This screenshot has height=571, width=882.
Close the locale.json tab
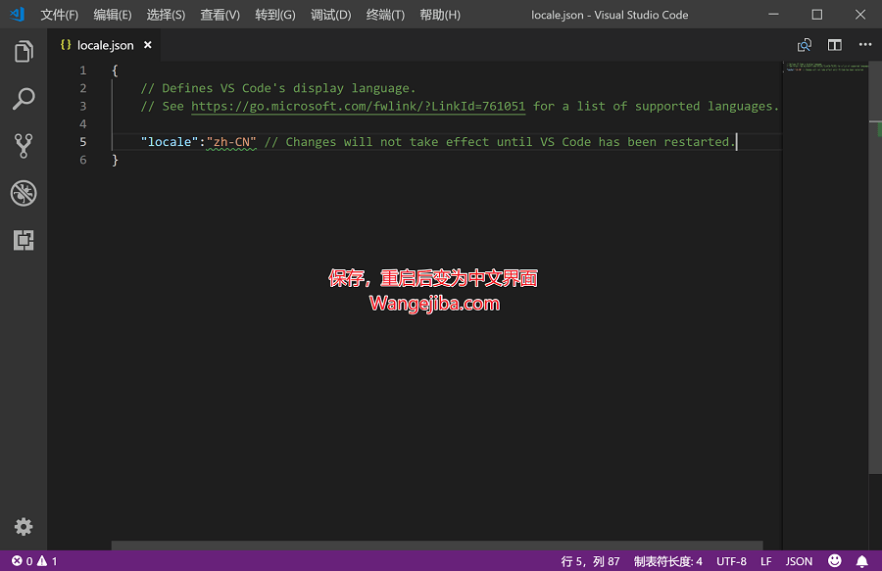148,45
